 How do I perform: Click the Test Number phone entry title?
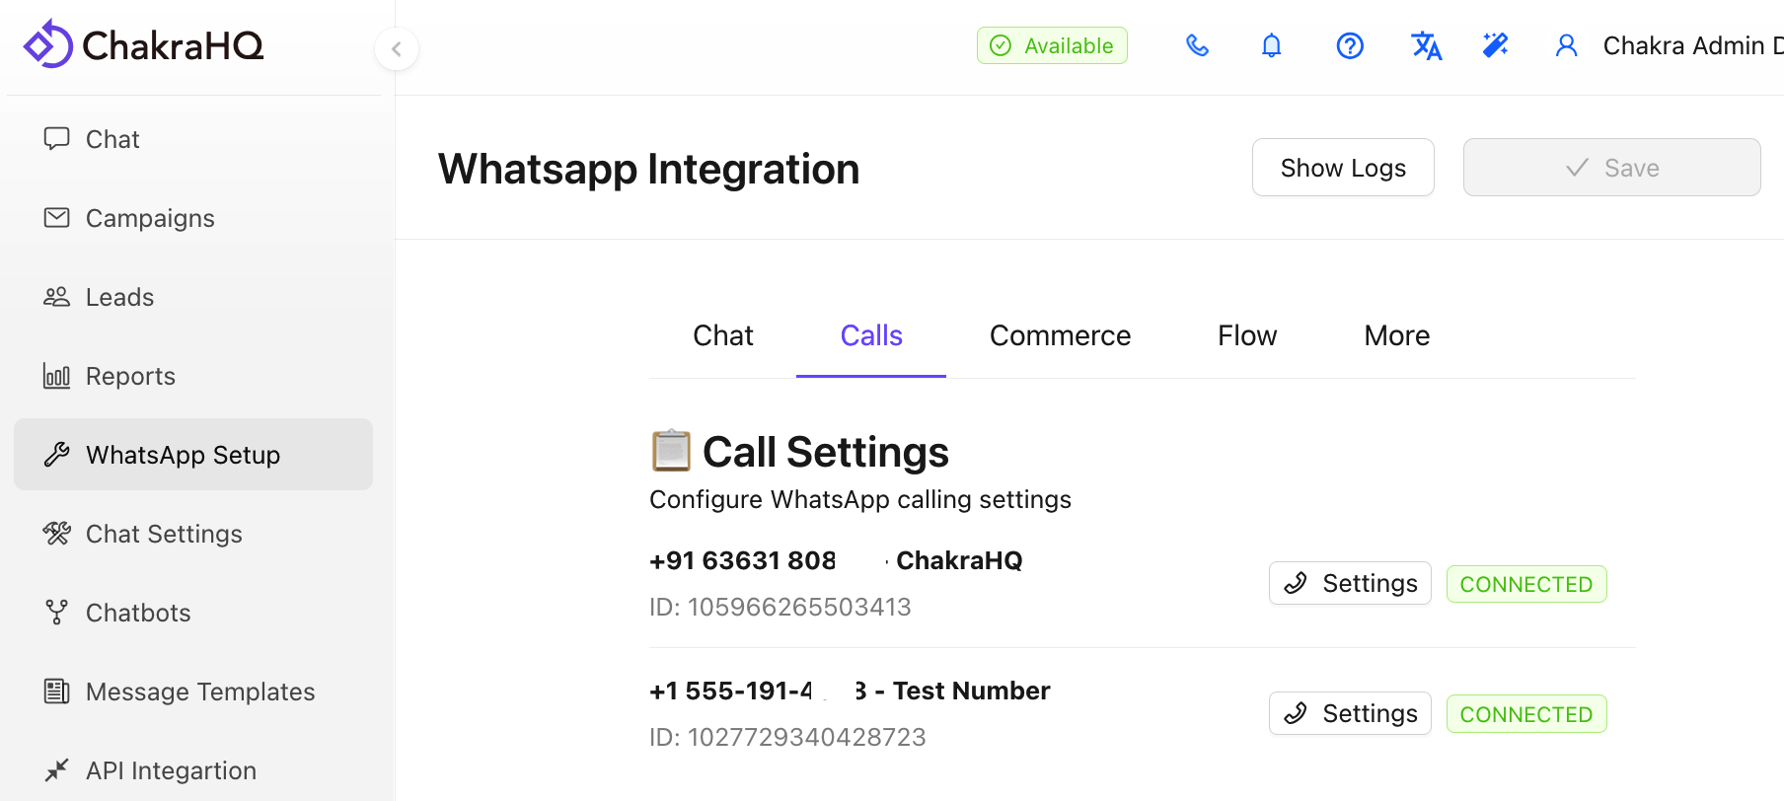[850, 691]
